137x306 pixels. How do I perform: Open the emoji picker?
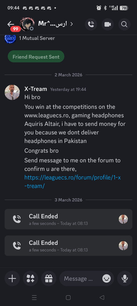[107, 279]
